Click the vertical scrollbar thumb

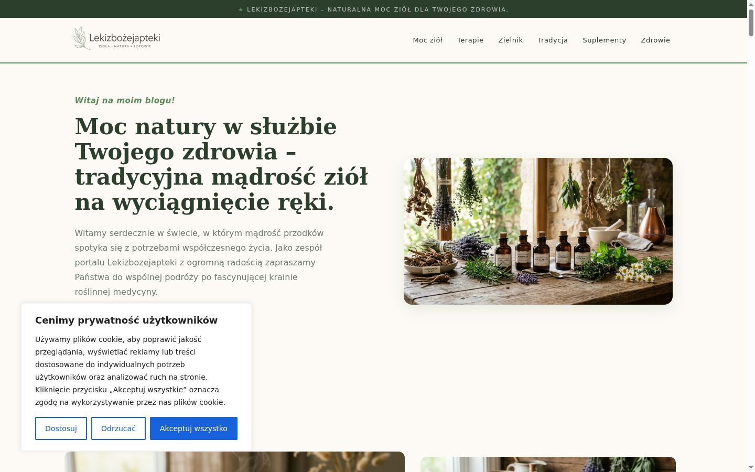click(x=751, y=23)
